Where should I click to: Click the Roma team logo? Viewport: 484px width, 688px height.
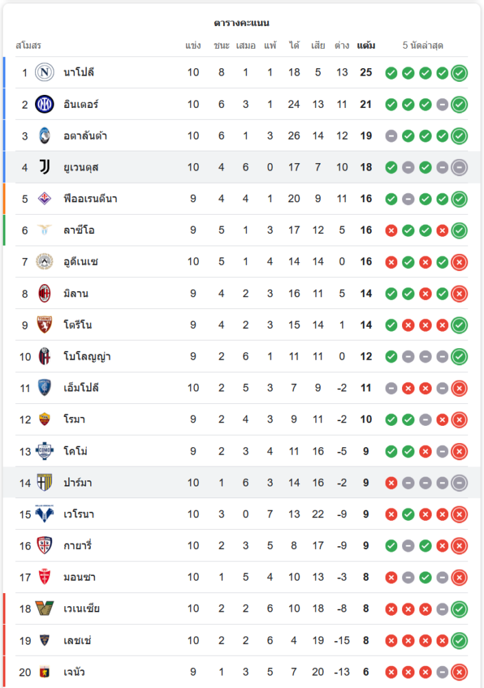(45, 420)
